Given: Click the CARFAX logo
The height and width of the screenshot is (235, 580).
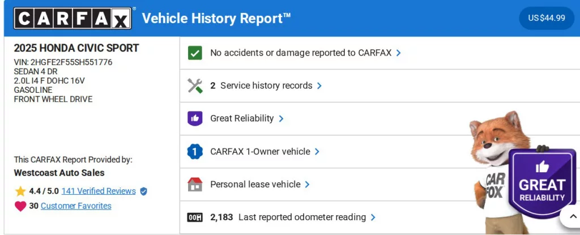Looking at the screenshot, I should click(72, 18).
